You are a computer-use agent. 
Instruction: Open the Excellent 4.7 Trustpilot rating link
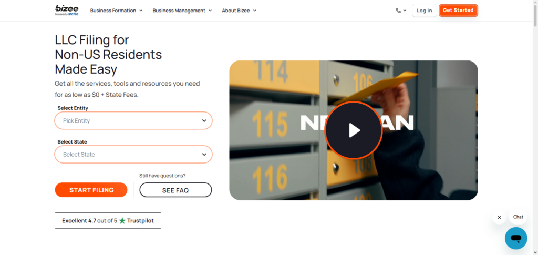[x=108, y=221]
